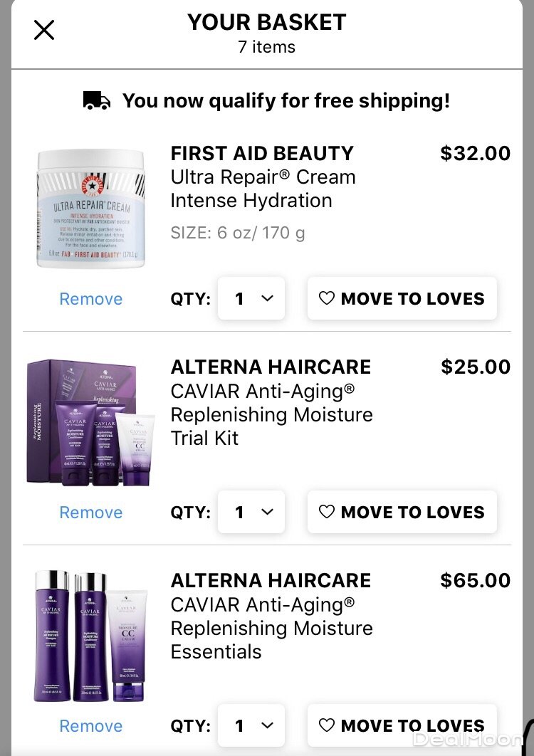Open the CAVIAR Essentials bottles thumbnail
This screenshot has height=756, width=534.
pyautogui.click(x=90, y=636)
